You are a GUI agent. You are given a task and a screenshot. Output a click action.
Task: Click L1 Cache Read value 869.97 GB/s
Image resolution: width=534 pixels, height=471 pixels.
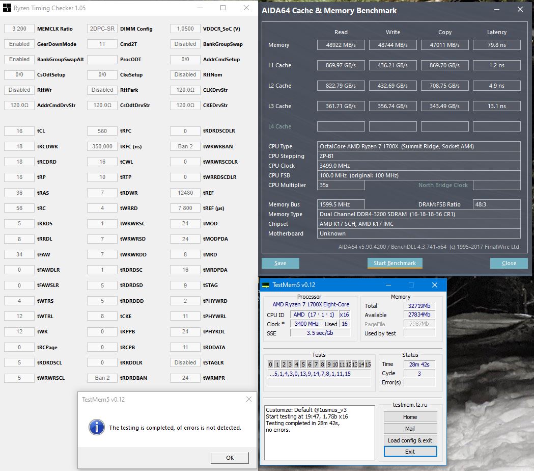pos(341,65)
